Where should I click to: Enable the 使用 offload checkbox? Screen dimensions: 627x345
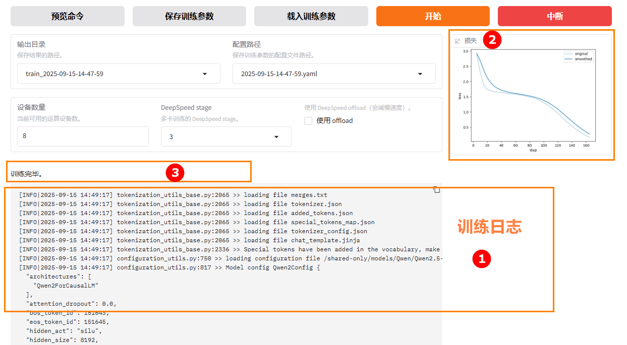coord(308,121)
